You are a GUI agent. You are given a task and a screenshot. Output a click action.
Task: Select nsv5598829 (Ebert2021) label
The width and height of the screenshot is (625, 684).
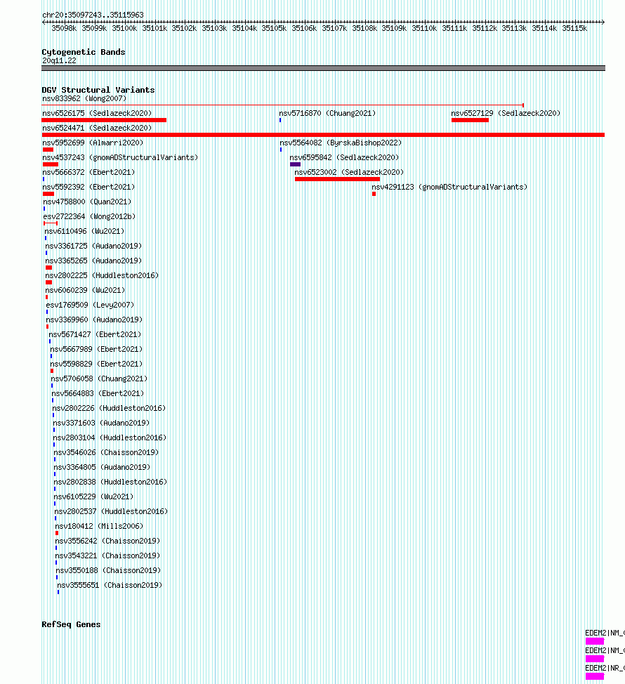[x=96, y=364]
